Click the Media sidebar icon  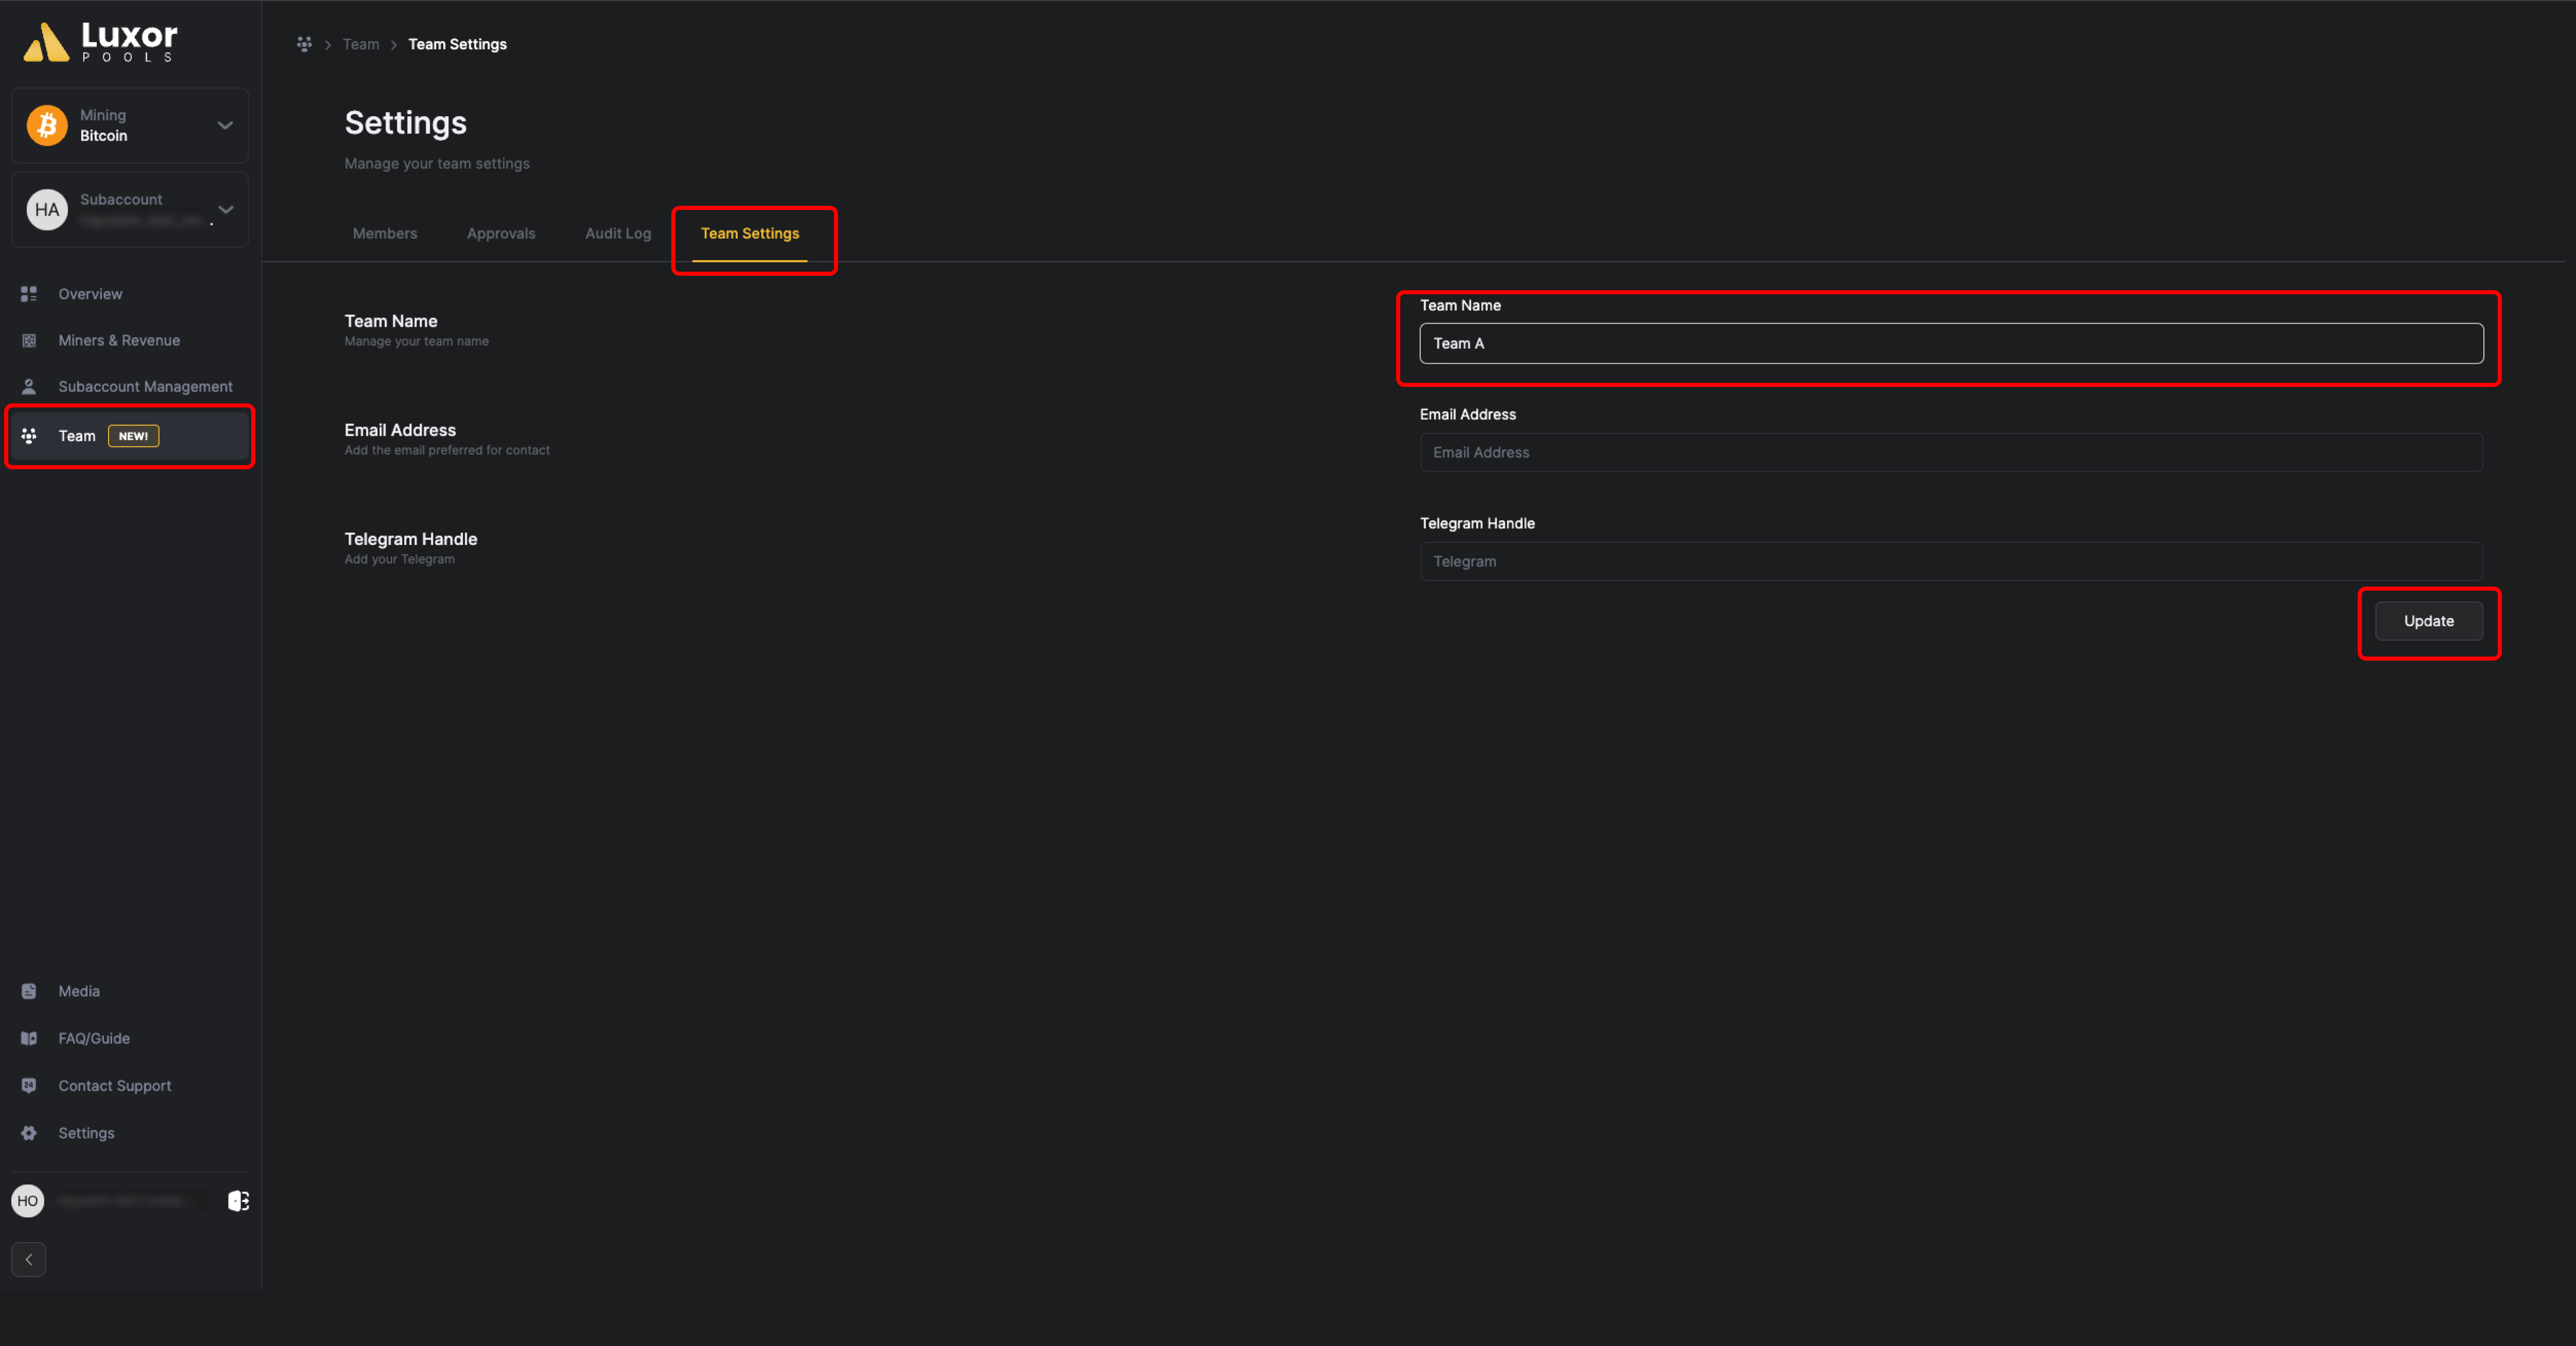[x=29, y=991]
